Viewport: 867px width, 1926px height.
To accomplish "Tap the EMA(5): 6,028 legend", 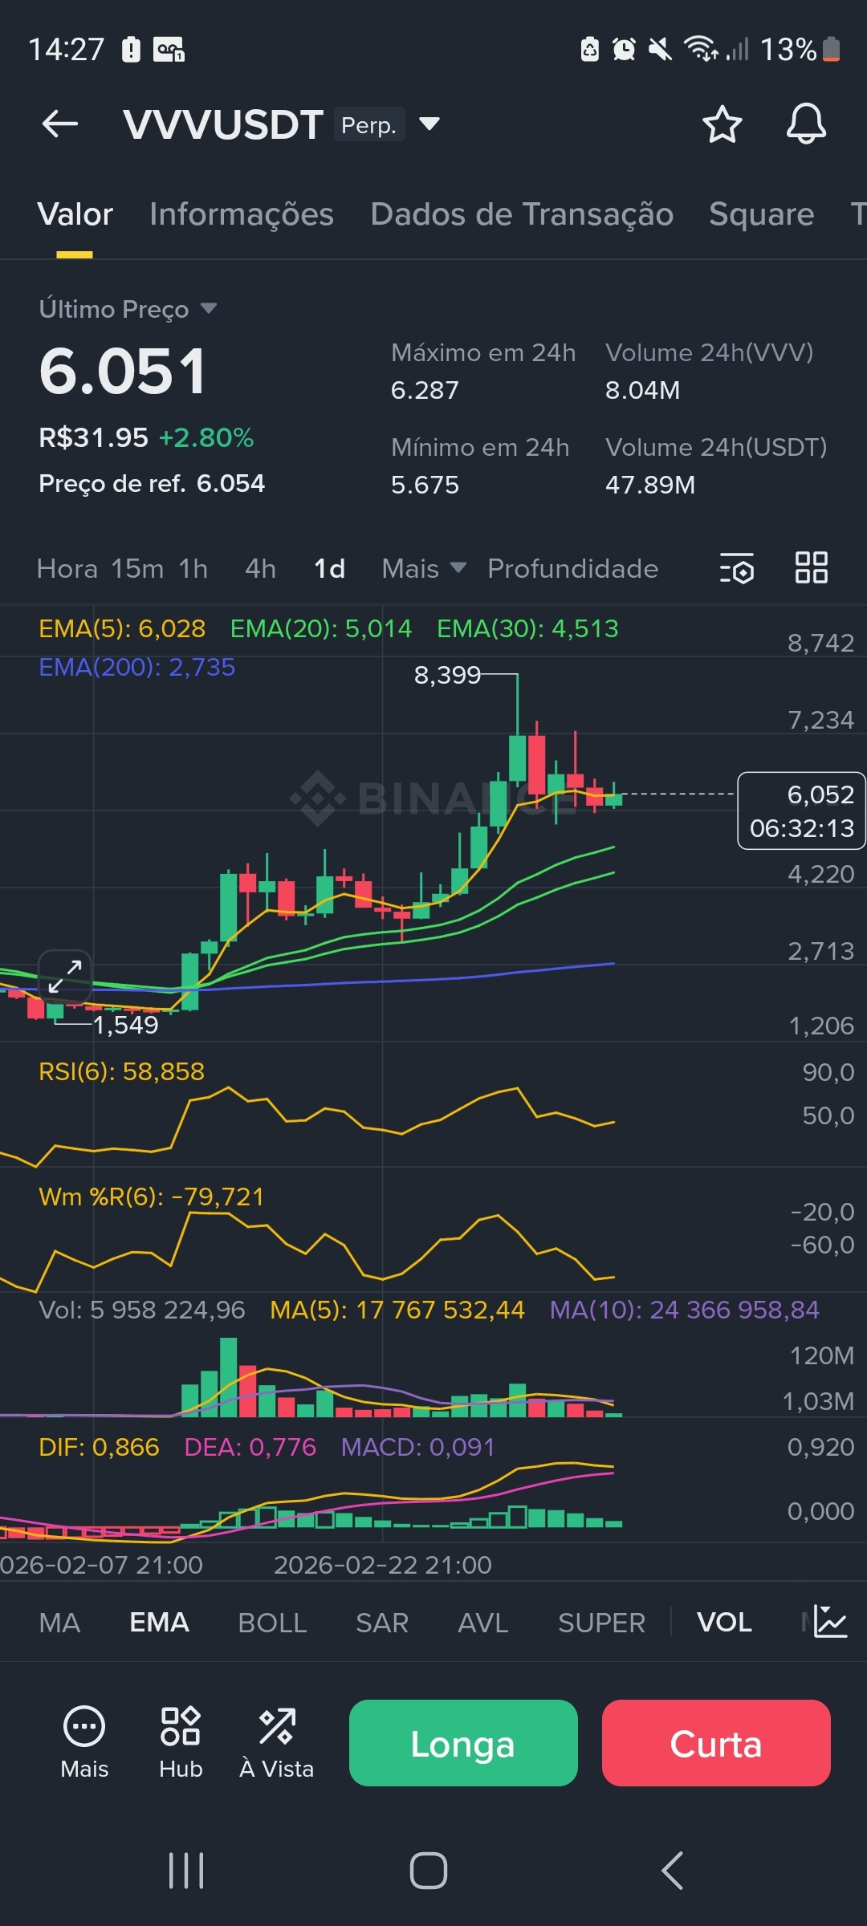I will click(122, 628).
